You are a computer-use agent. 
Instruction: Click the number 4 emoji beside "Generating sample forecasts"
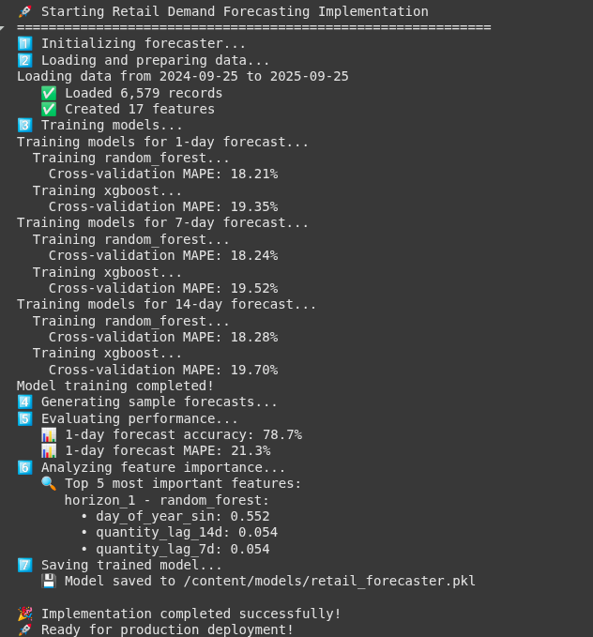(x=24, y=402)
